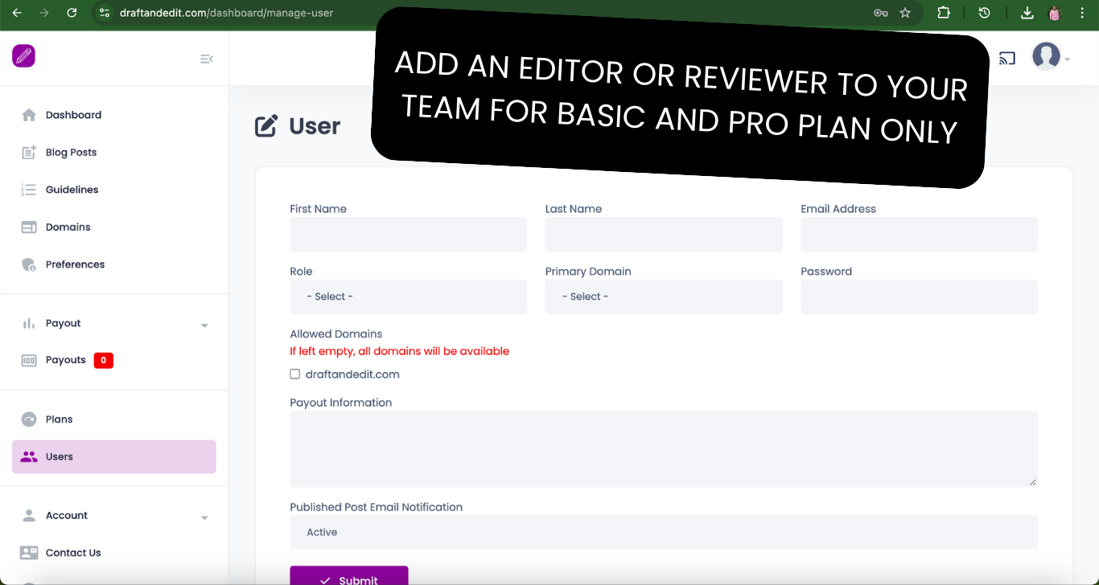The image size is (1099, 585).
Task: Click the Password input field
Action: [x=919, y=297]
